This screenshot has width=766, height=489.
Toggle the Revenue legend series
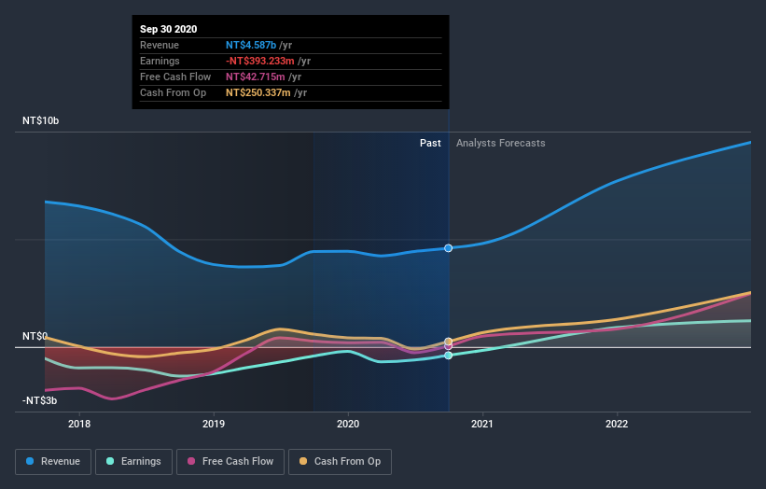point(53,462)
